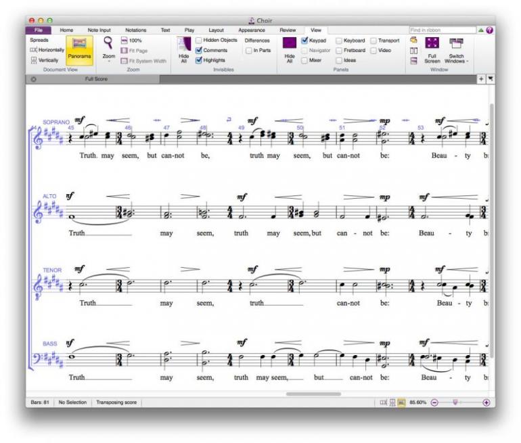Open the Zoom magnifier tool
This screenshot has width=521, height=443.
pos(108,43)
